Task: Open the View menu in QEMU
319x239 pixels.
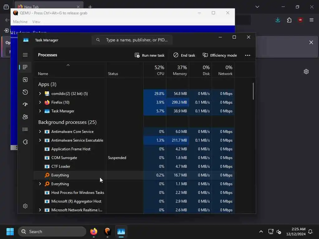Action: [x=36, y=22]
